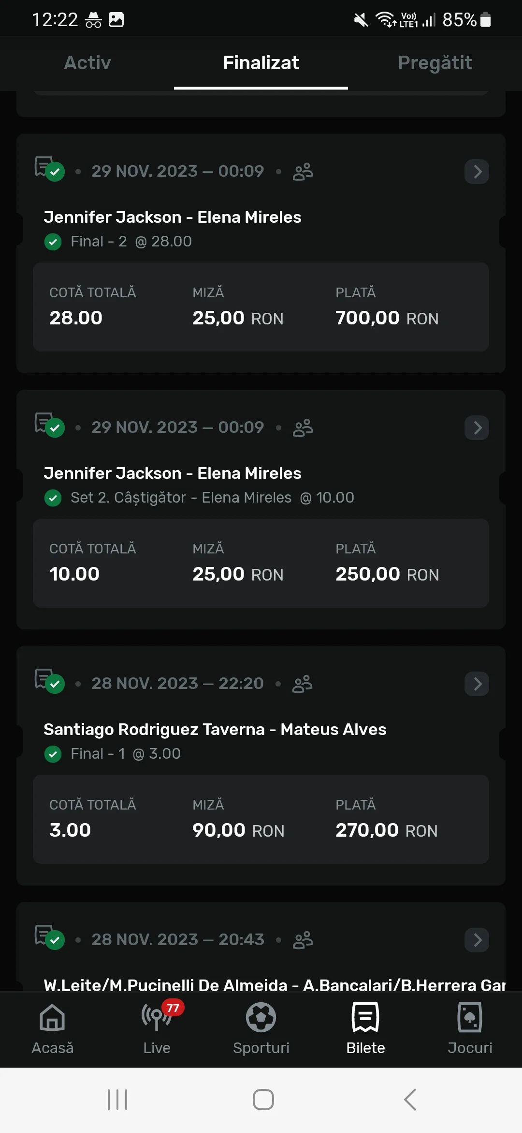Open Android recent apps button
The height and width of the screenshot is (1133, 522).
117,1100
